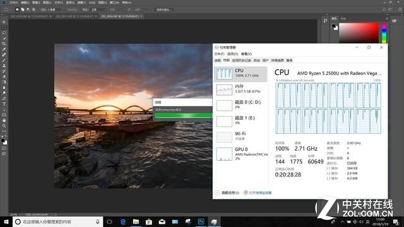
Task: Select the Eyedropper tool
Action: (x=4, y=49)
